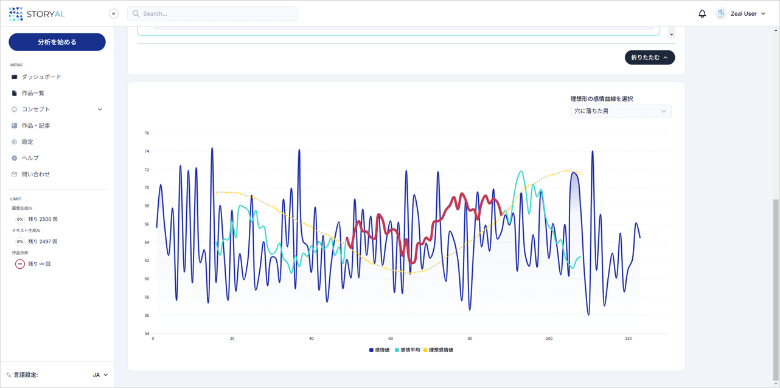Screen dimensions: 780x388
Task: Click the page's vertical scrollbar thumb
Action: coord(776,289)
